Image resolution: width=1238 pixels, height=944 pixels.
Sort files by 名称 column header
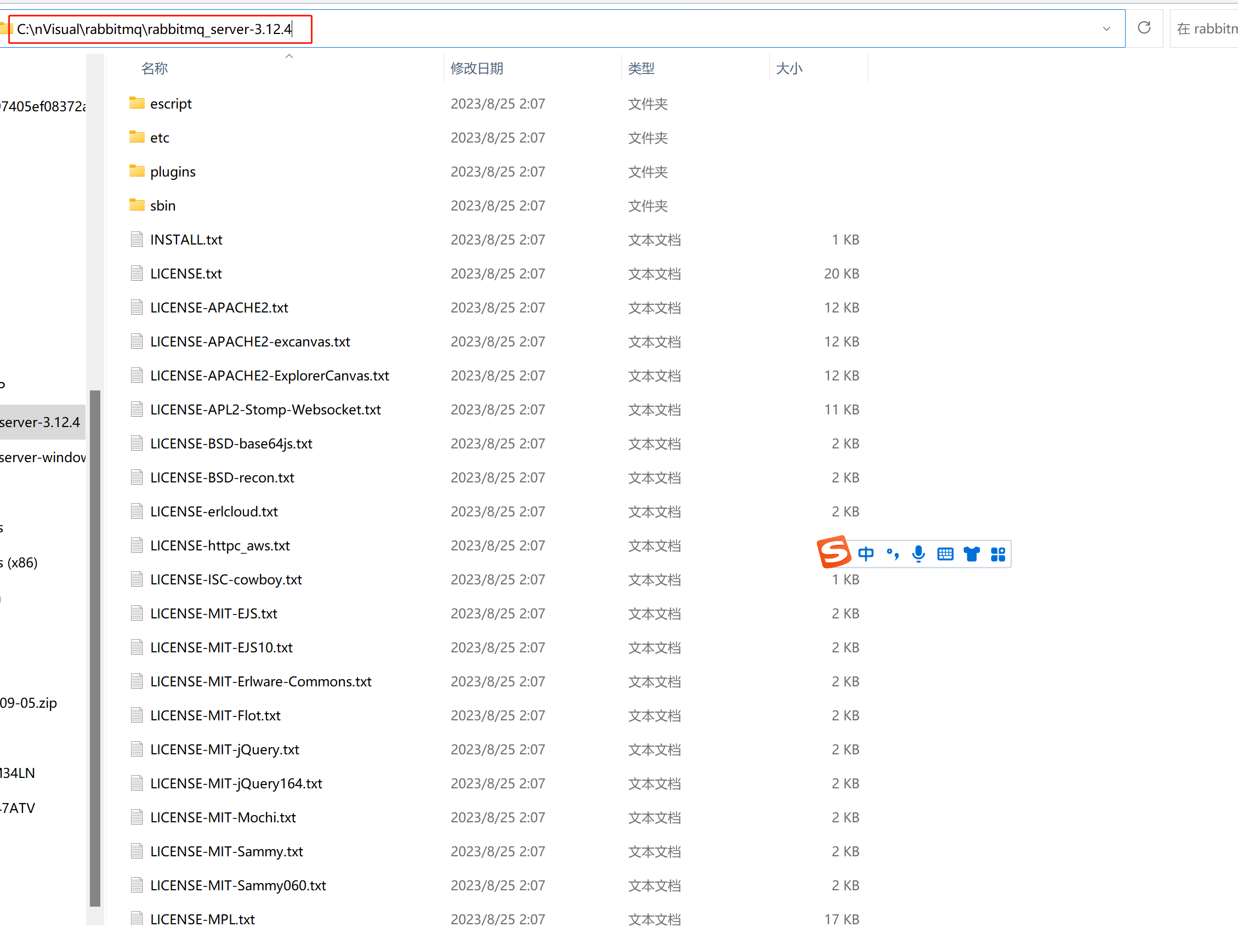(x=155, y=68)
